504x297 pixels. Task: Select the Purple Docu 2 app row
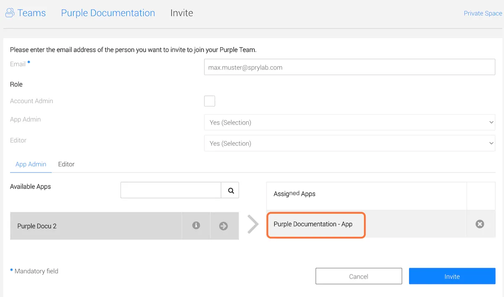pos(96,226)
